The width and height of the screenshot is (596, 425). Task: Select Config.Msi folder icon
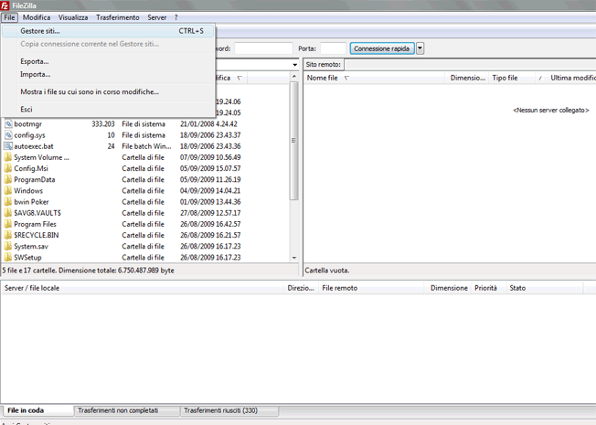[x=8, y=168]
